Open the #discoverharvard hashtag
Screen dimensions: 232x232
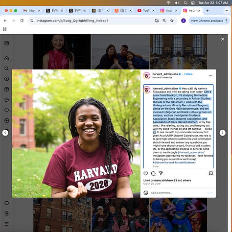coord(163,162)
